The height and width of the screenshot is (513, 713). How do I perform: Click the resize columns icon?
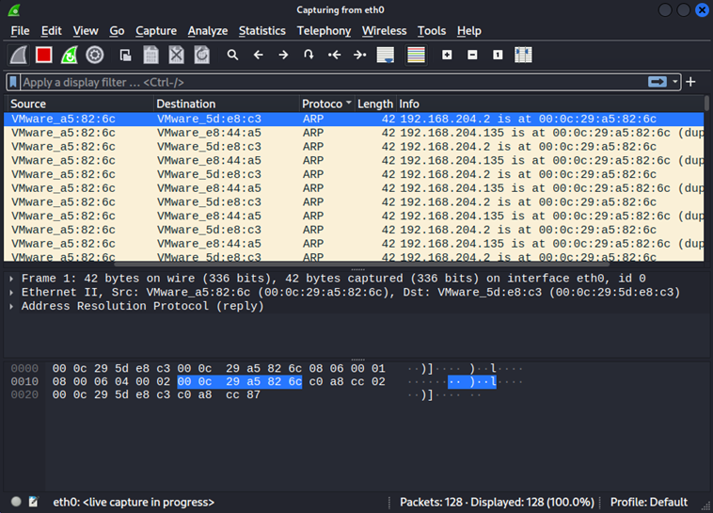(523, 56)
